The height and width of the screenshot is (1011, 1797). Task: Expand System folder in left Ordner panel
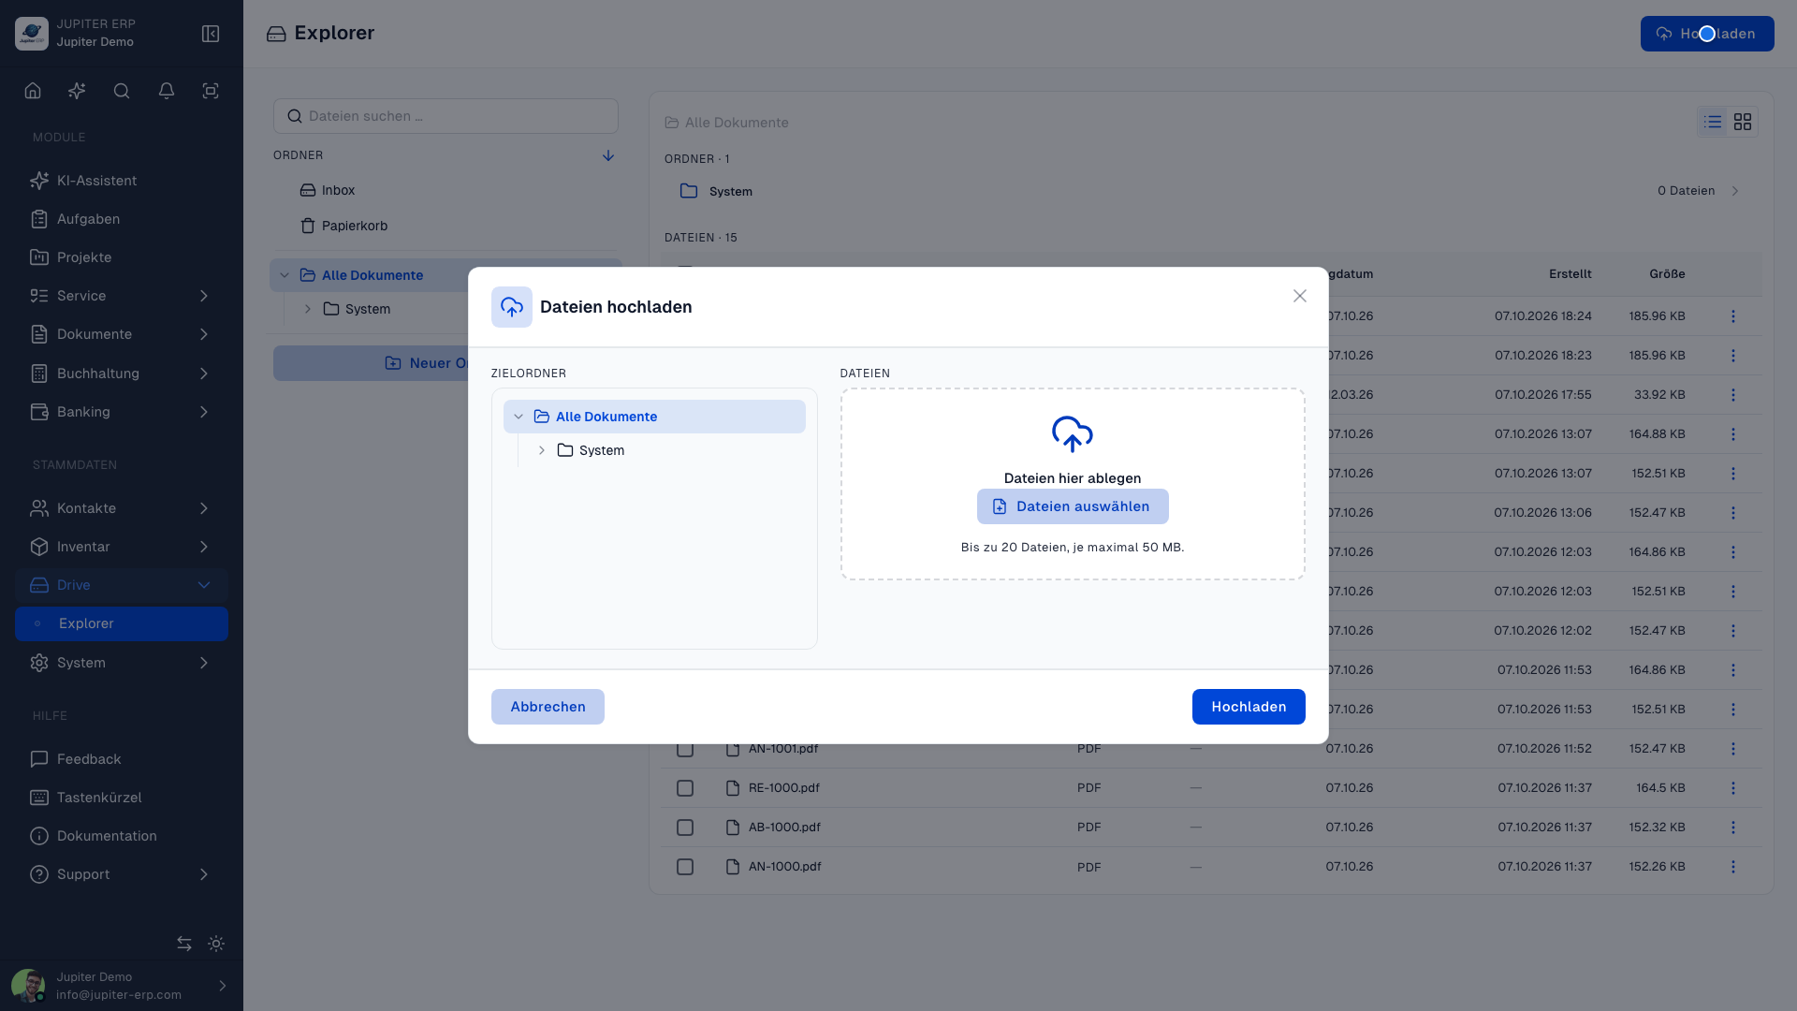308,309
